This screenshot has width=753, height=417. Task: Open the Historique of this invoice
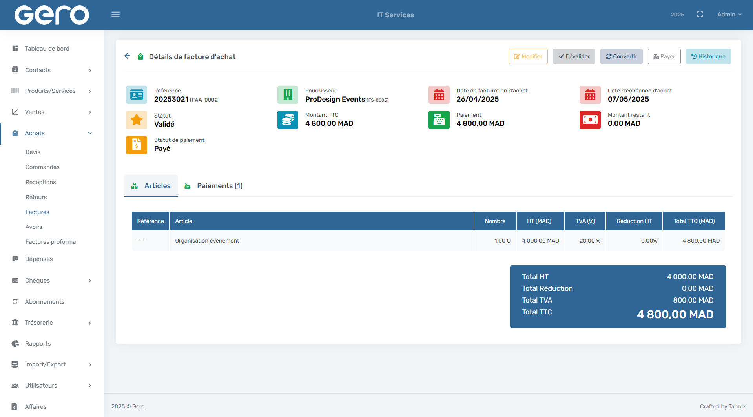click(708, 56)
